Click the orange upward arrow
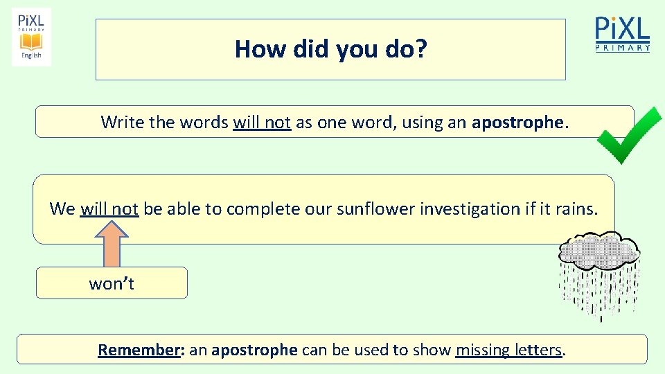This screenshot has height=374, width=665. [x=111, y=242]
